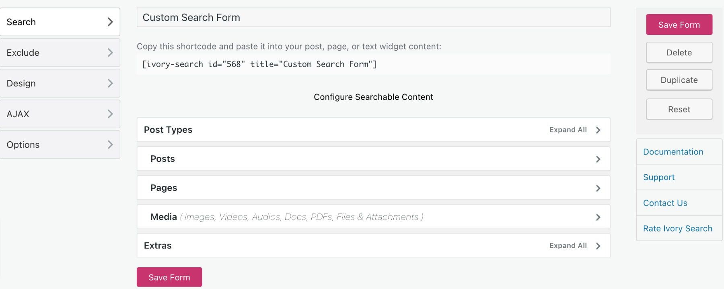Click the Design section arrow icon
The image size is (724, 289).
111,83
